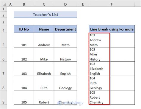Select cell containing ID 104
The width and height of the screenshot is (141, 109).
pyautogui.click(x=24, y=83)
